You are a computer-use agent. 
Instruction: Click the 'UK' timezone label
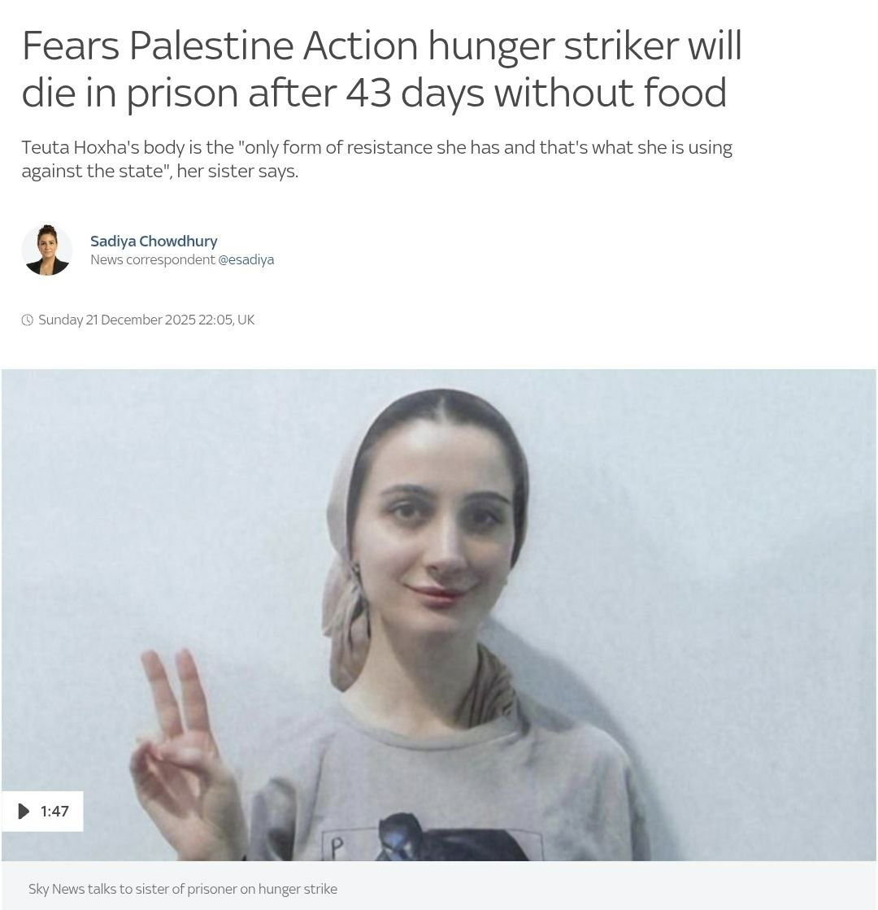click(246, 320)
